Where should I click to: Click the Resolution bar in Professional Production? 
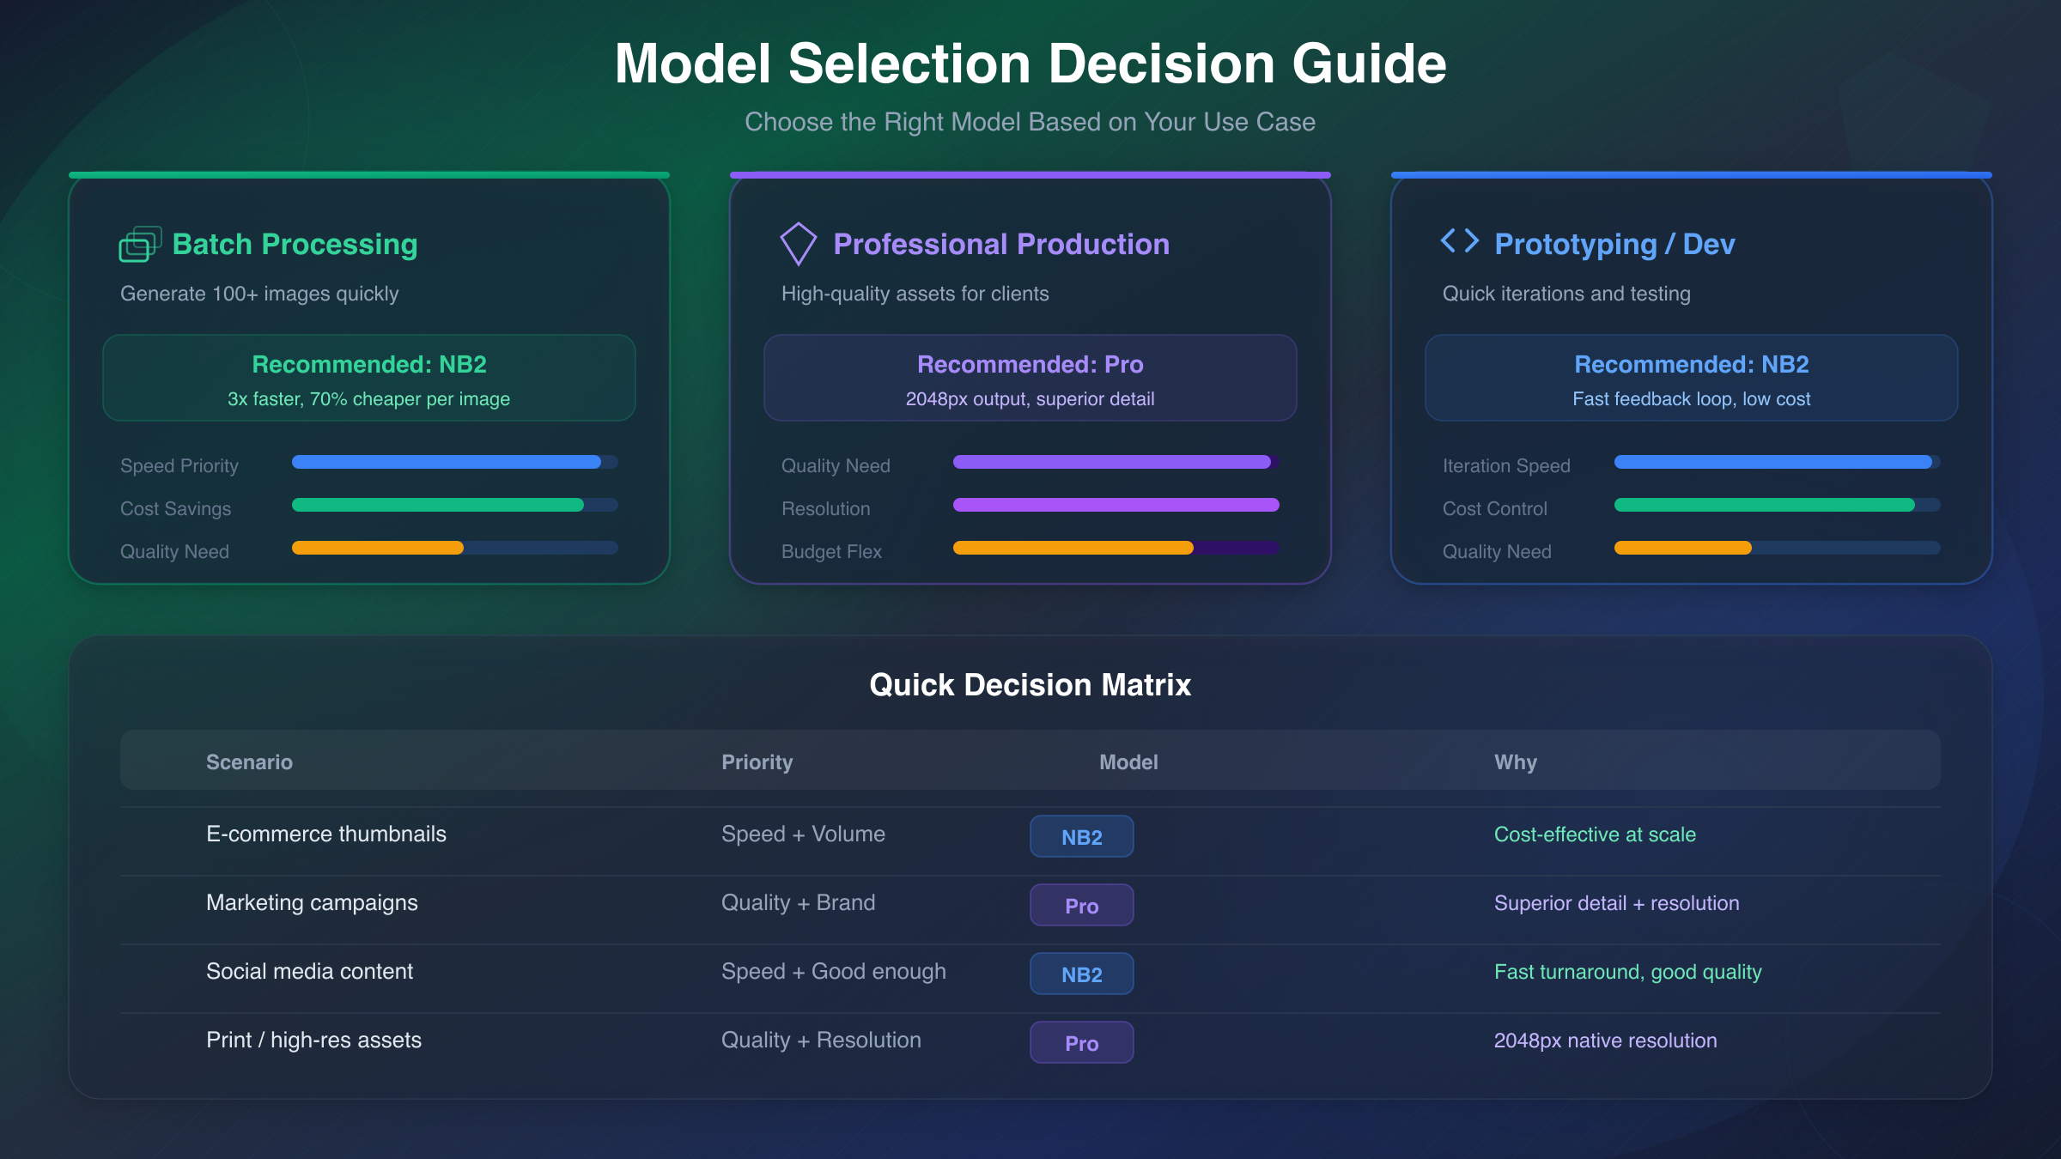[1116, 505]
